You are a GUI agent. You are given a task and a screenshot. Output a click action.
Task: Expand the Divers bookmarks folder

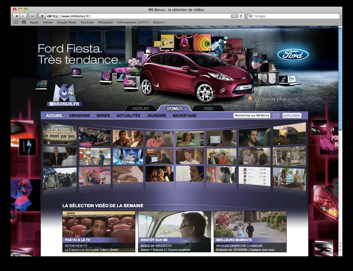point(159,22)
